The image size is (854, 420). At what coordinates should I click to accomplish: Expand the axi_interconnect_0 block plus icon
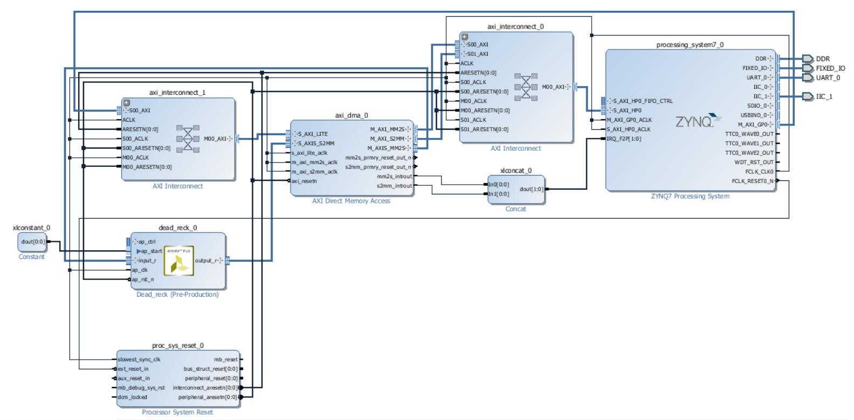464,37
